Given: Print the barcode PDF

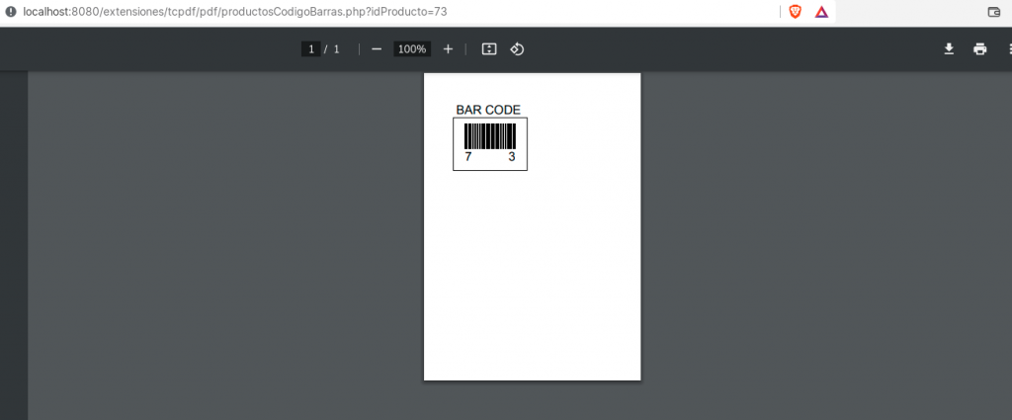Looking at the screenshot, I should tap(979, 49).
